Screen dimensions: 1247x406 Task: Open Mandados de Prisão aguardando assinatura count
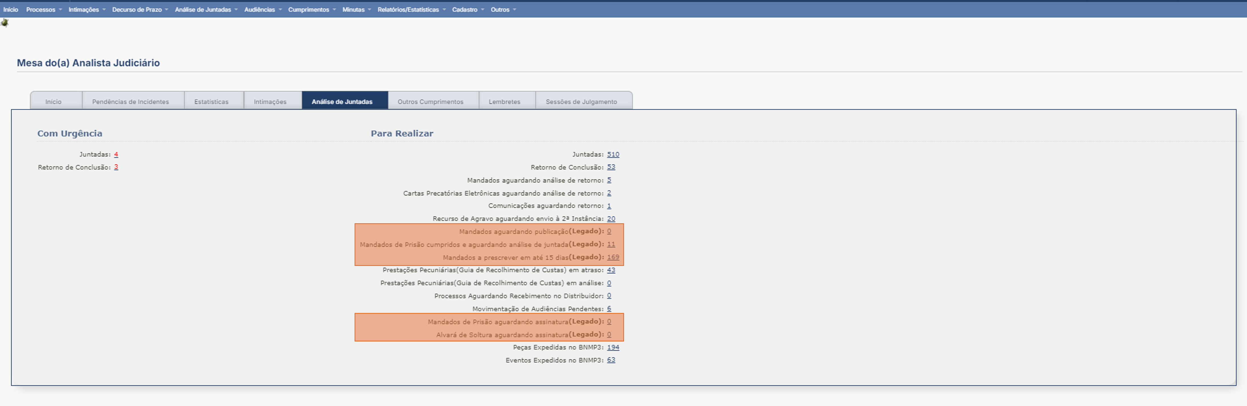point(609,321)
